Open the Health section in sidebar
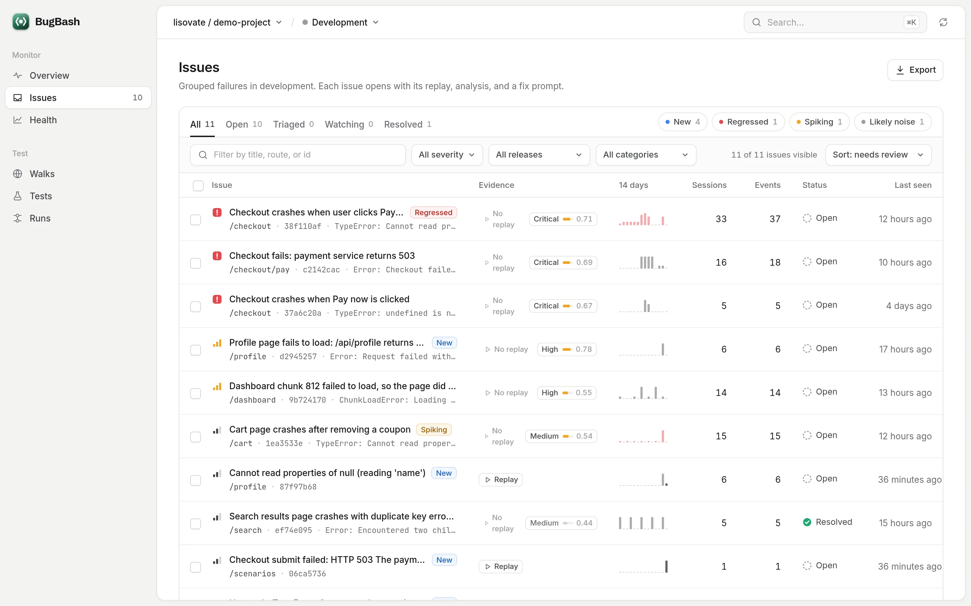971x606 pixels. pos(78,120)
